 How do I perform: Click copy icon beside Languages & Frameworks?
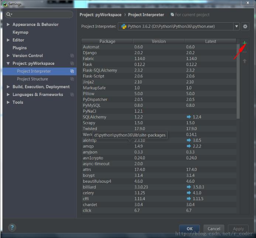click(x=72, y=95)
